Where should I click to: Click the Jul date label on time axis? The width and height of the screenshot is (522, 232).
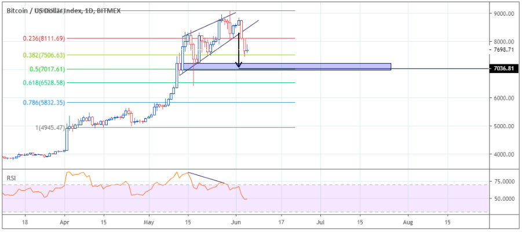tap(320, 222)
